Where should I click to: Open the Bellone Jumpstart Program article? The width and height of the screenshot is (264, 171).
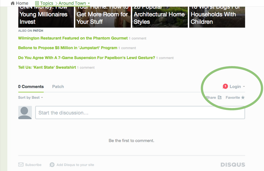(68, 48)
